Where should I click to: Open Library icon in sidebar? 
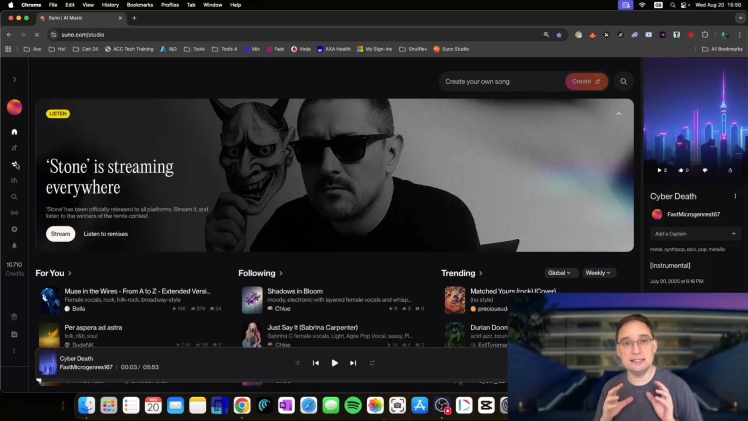[x=14, y=180]
